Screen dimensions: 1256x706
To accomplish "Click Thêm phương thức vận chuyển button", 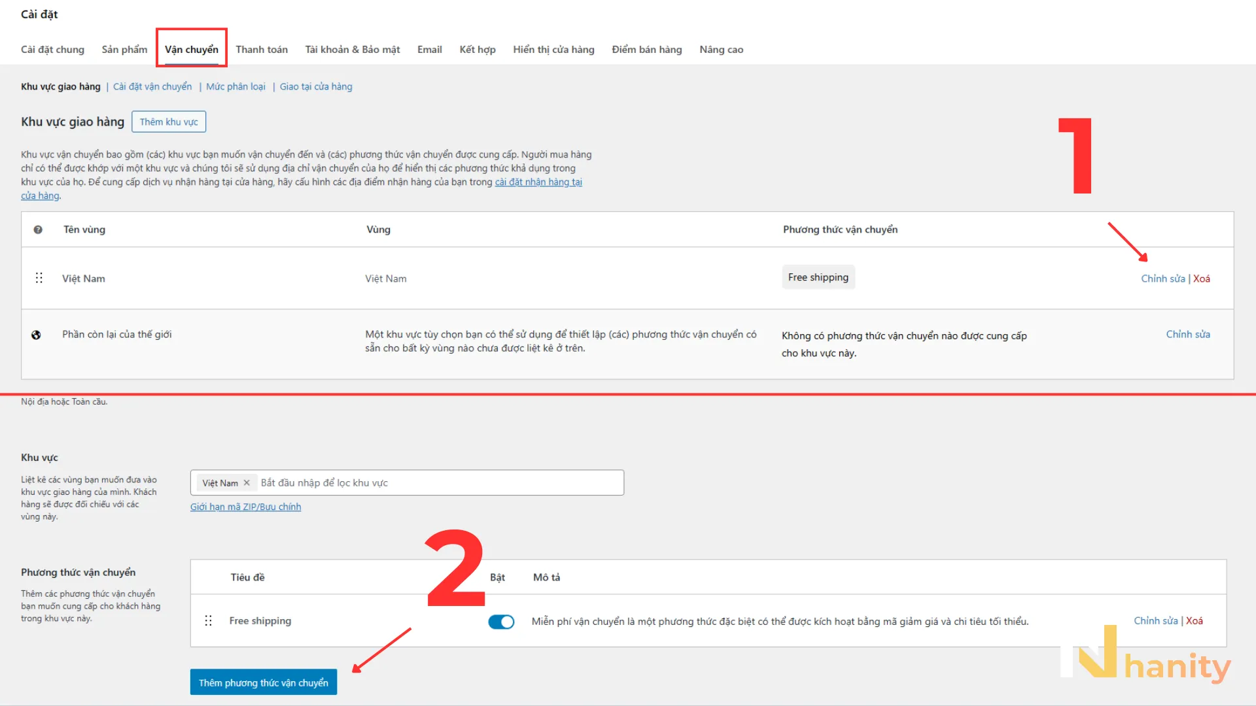I will [264, 682].
